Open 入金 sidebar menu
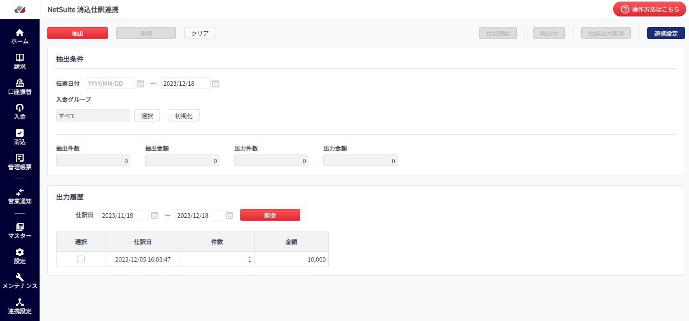Viewport: 689px width, 321px height. click(x=20, y=112)
